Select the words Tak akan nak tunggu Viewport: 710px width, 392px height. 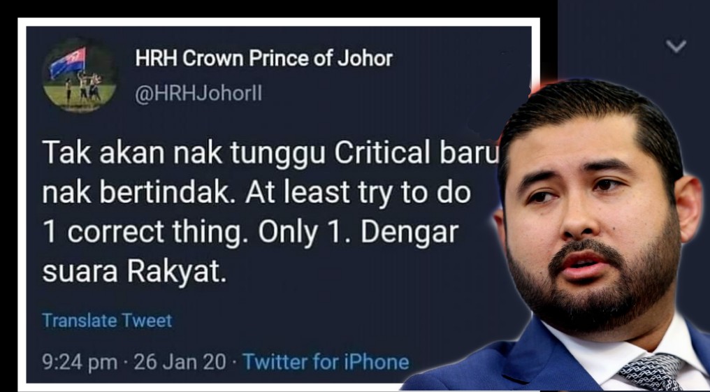(184, 155)
